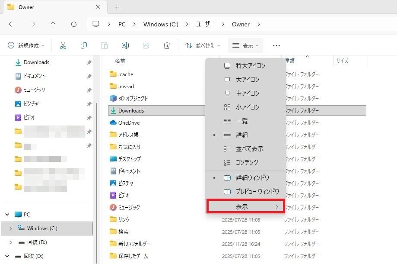The height and width of the screenshot is (264, 397).
Task: Click the Cut scissors icon
Action: [x=63, y=45]
